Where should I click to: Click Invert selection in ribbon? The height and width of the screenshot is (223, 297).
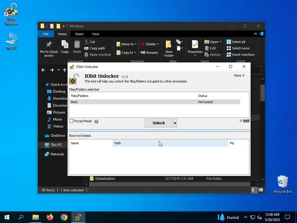pyautogui.click(x=240, y=55)
